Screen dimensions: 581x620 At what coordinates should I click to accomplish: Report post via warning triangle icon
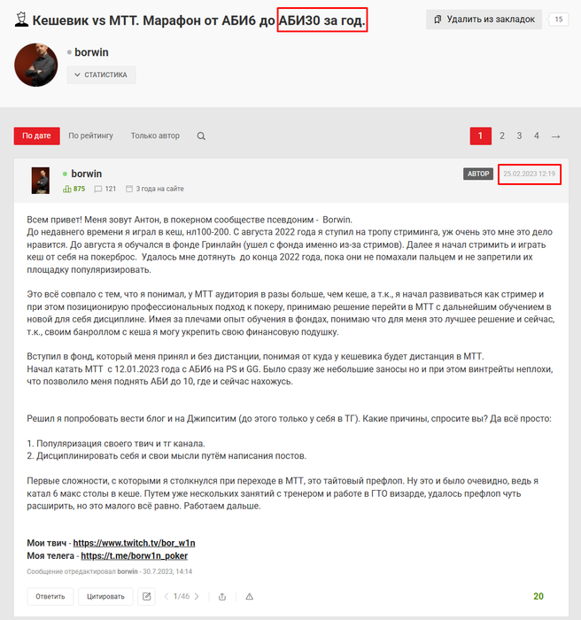pyautogui.click(x=249, y=597)
